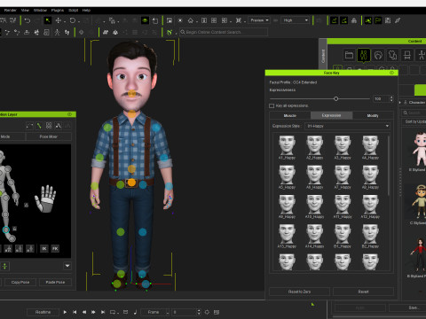Click the vertical Content side tab
Viewport: 426px width, 319px height.
tap(323, 56)
